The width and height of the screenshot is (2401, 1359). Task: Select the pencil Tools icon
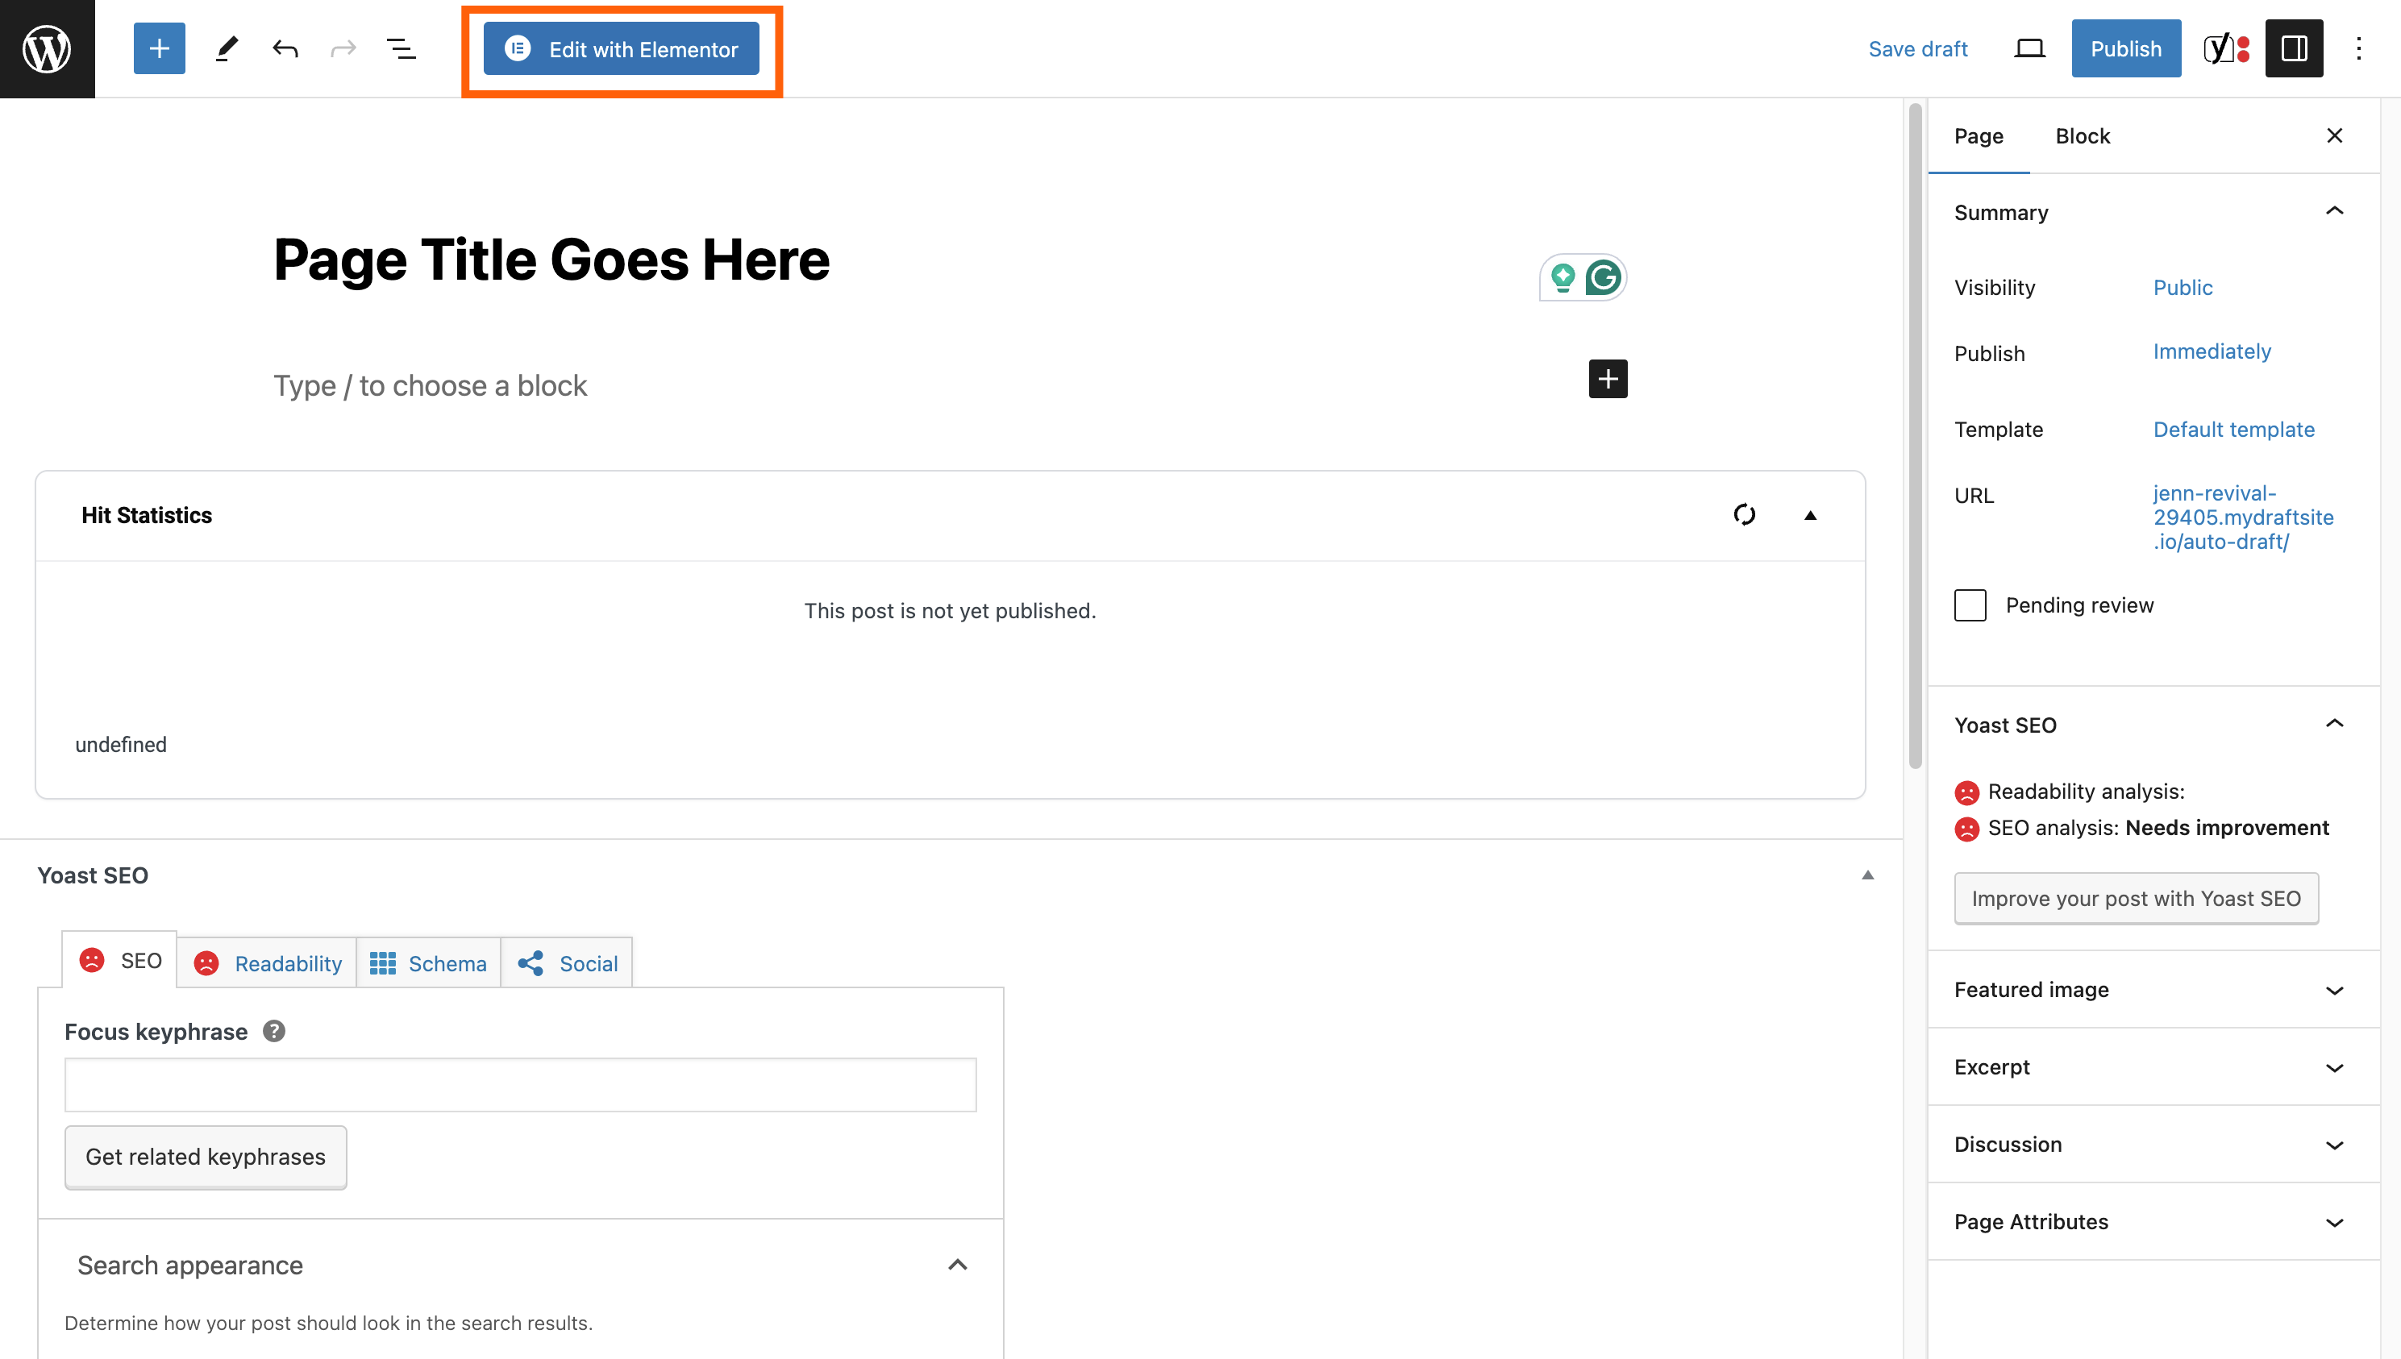point(227,48)
